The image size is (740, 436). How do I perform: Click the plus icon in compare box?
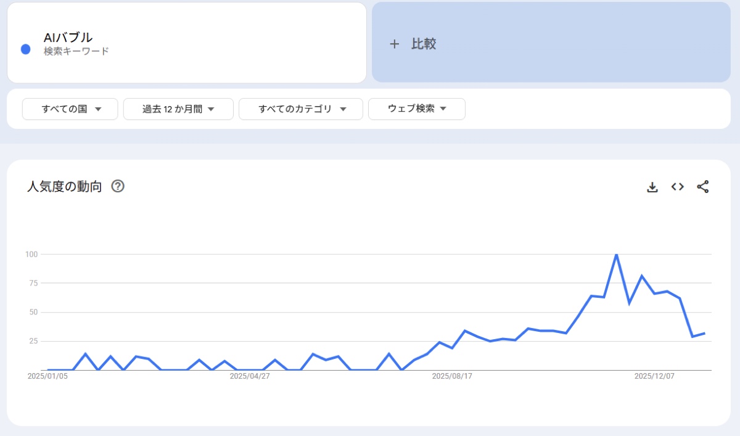click(x=395, y=44)
